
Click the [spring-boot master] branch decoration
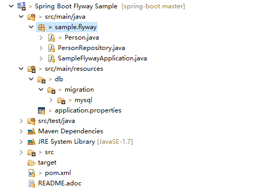point(153,6)
